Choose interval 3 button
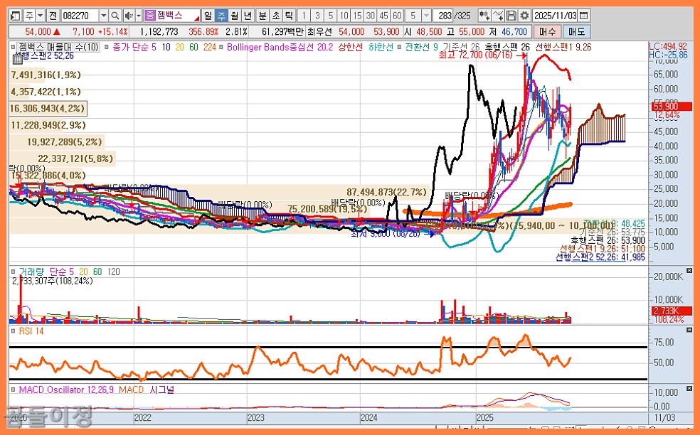Screen dimensions: 700x435 coord(317,16)
